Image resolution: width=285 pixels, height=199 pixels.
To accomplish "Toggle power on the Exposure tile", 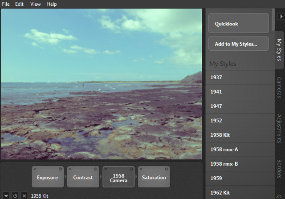I will (60, 169).
